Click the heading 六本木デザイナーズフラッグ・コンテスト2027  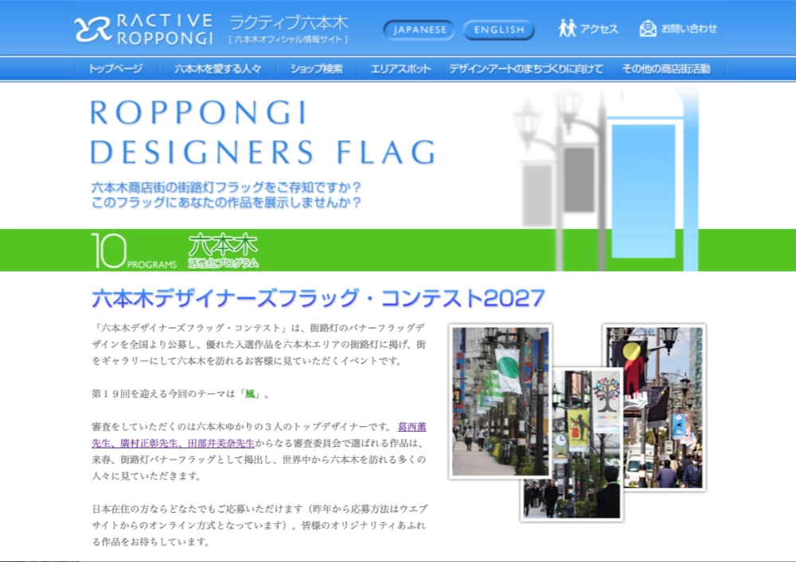click(x=318, y=298)
